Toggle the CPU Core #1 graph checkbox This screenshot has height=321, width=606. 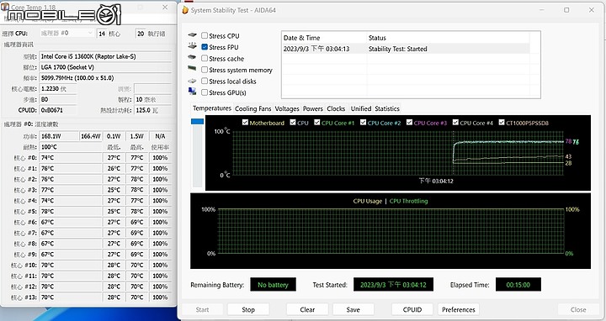pos(317,123)
